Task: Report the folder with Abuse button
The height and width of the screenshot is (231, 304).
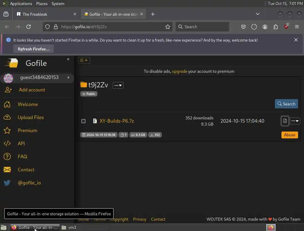Action: (289, 135)
